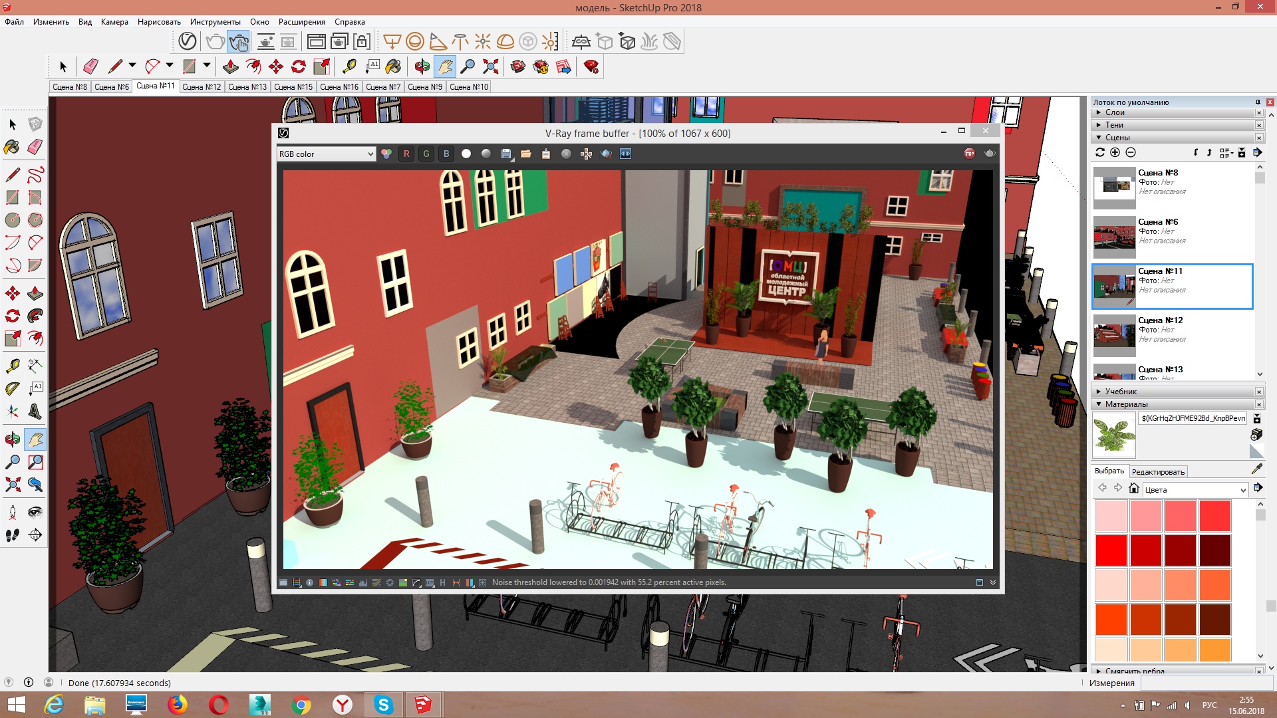The width and height of the screenshot is (1277, 718).
Task: Expand the Слои panel section
Action: (1115, 112)
